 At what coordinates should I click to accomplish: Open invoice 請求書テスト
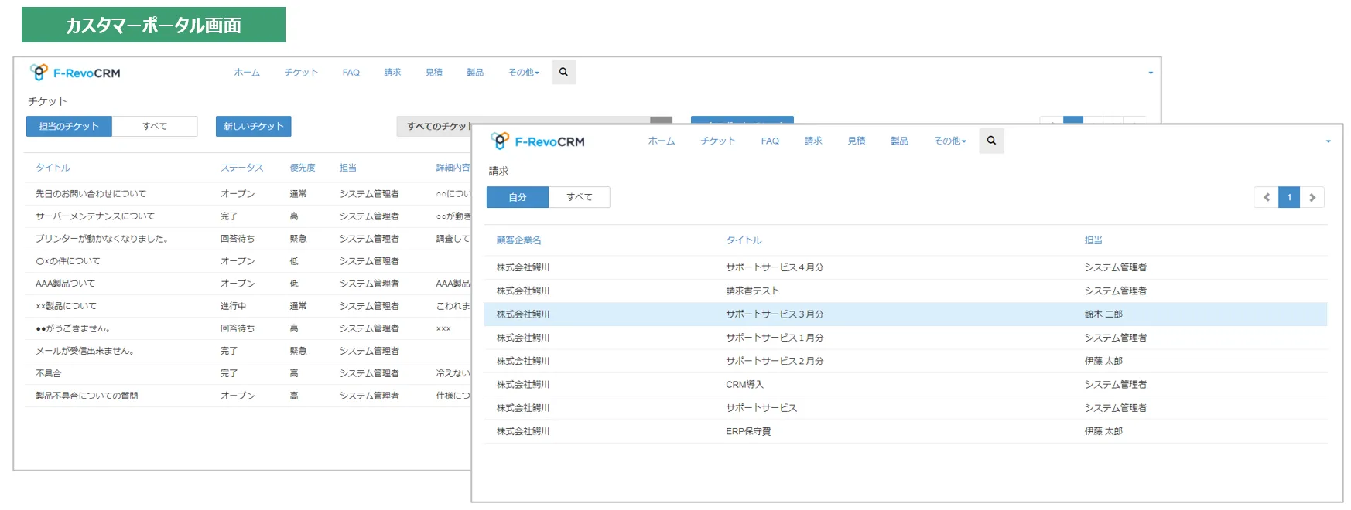coord(752,291)
